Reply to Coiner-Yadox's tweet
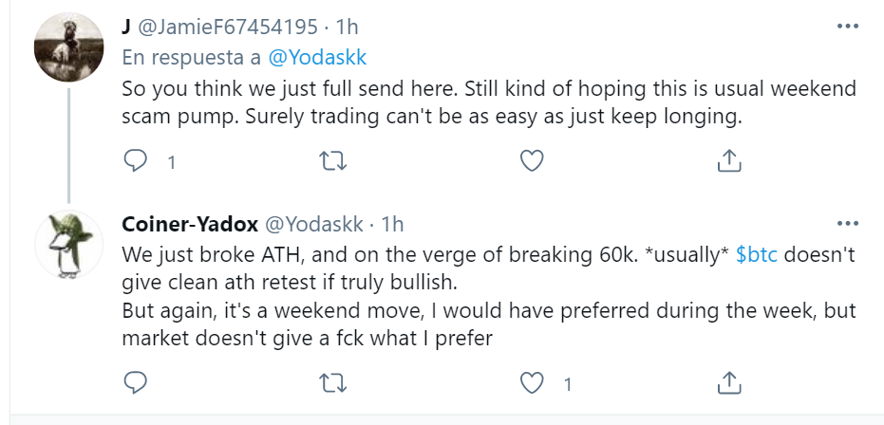 pos(137,382)
